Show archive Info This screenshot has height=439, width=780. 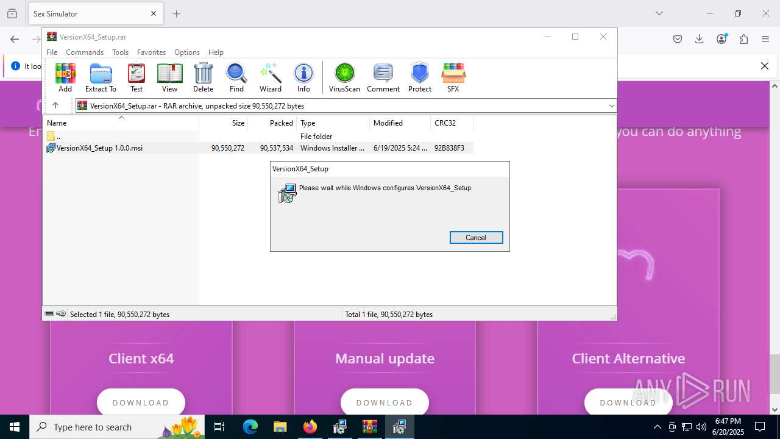(x=303, y=77)
